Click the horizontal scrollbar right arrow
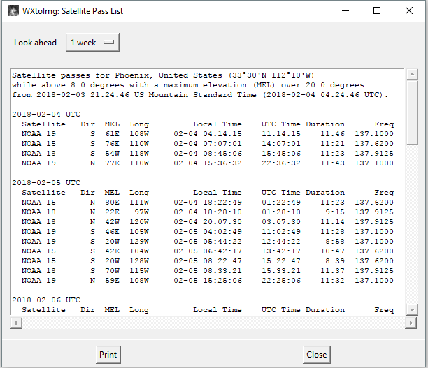Viewport: 428px width, 368px height. point(411,323)
